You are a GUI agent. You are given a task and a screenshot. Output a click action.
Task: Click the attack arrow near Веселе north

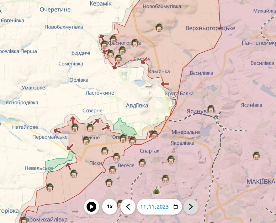tap(144, 61)
